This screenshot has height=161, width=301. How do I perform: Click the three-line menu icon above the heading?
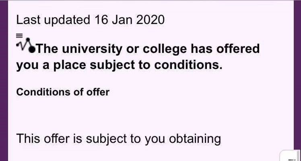19,35
